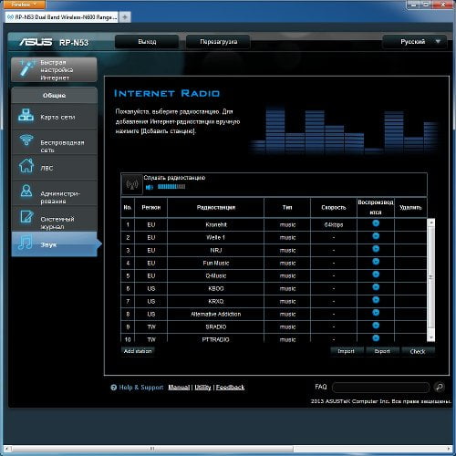This screenshot has height=456, width=456.
Task: Click the ASUS logo
Action: 36,42
